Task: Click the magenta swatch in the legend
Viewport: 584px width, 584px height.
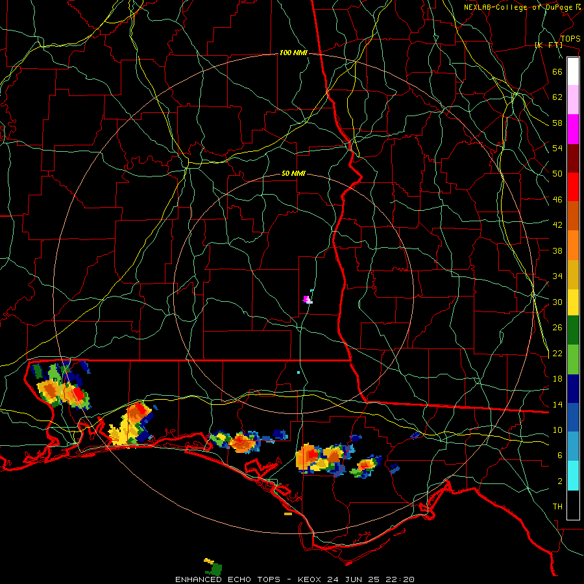Action: pos(573,129)
